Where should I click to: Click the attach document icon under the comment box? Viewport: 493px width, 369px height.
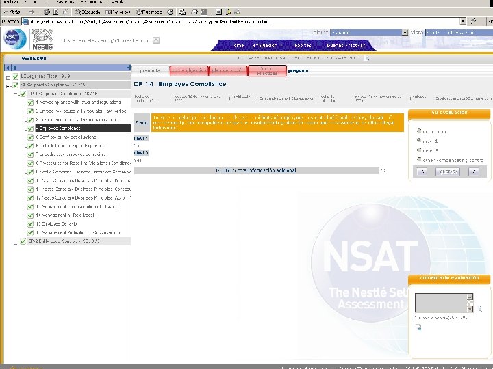coord(418,327)
